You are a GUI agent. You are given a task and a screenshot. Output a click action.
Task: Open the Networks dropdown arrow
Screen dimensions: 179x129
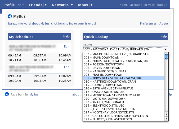(72, 5)
